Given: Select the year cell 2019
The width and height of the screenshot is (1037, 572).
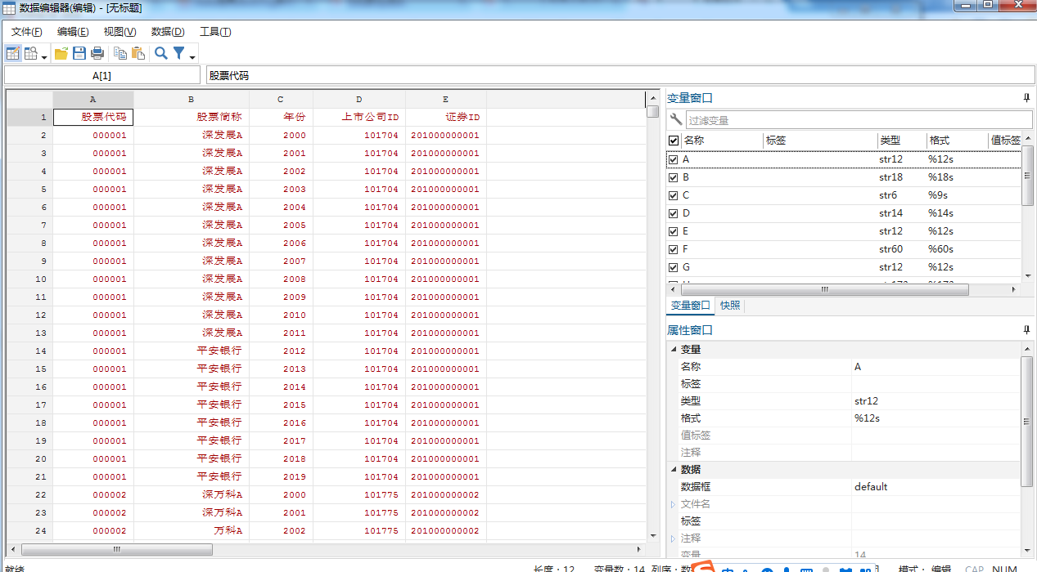Looking at the screenshot, I should coord(281,476).
